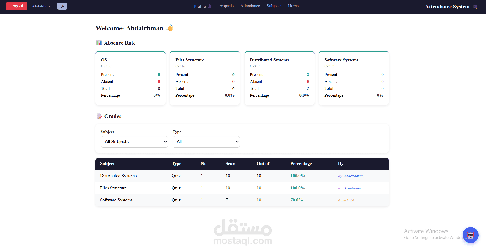Viewport: 486px width, 251px height.
Task: Select the Software Systems grades row
Action: [x=242, y=200]
